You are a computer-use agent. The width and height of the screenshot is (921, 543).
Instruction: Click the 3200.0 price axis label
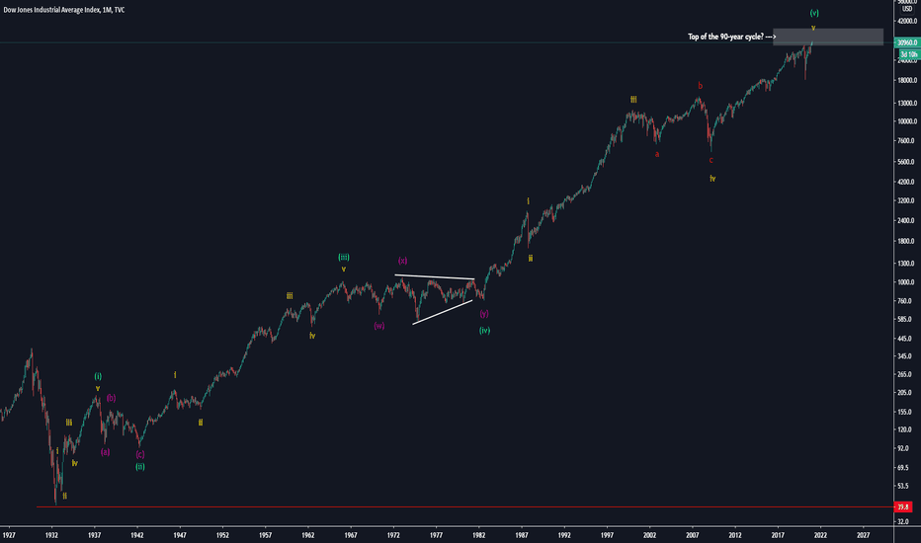905,200
